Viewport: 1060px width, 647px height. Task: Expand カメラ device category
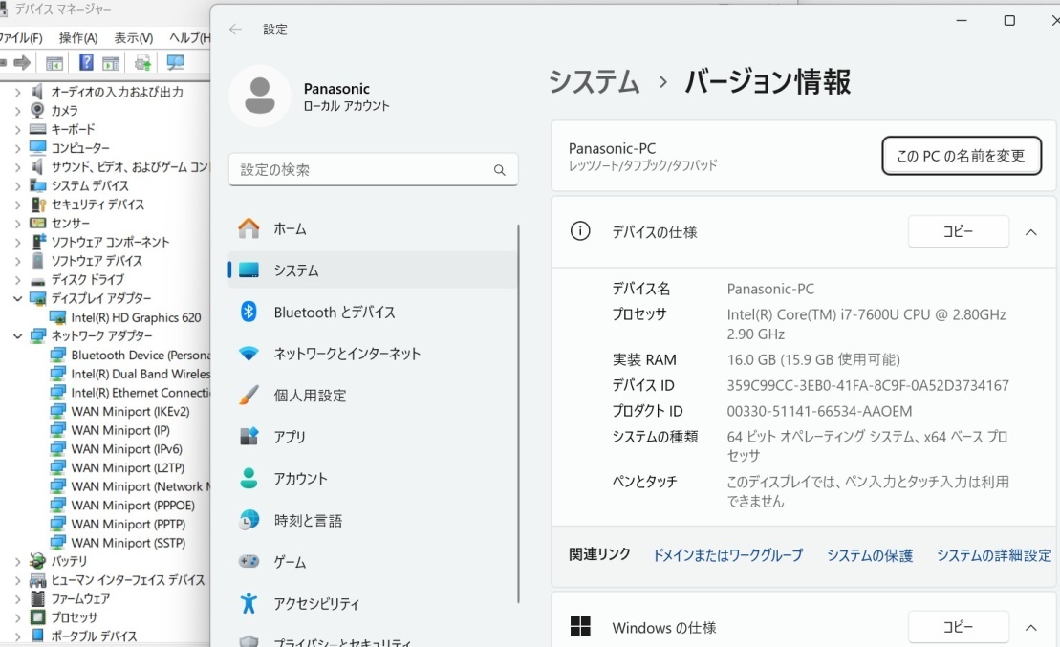[17, 111]
